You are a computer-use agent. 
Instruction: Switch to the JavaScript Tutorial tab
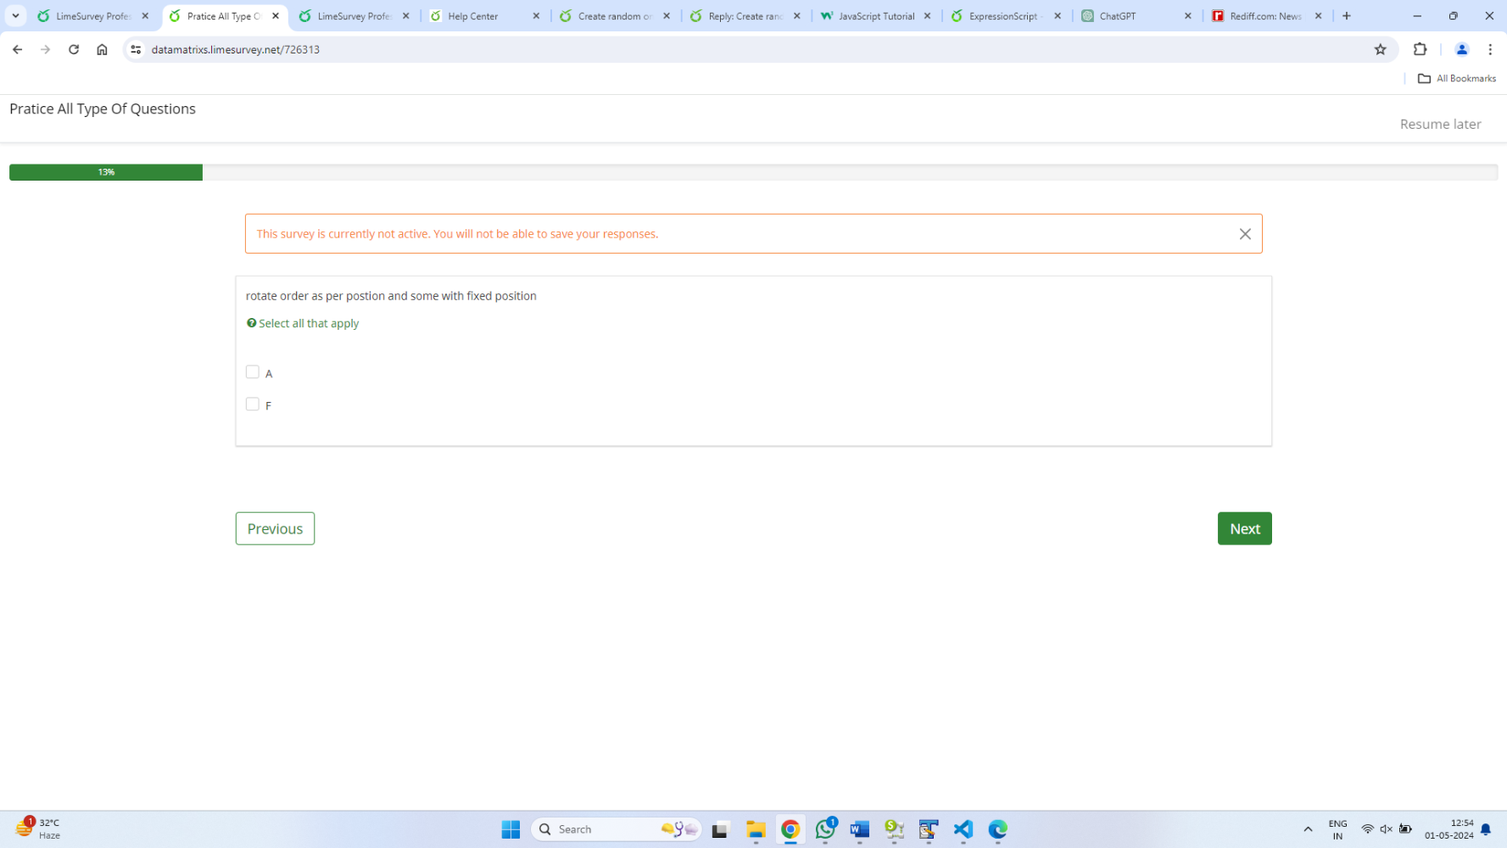coord(875,16)
